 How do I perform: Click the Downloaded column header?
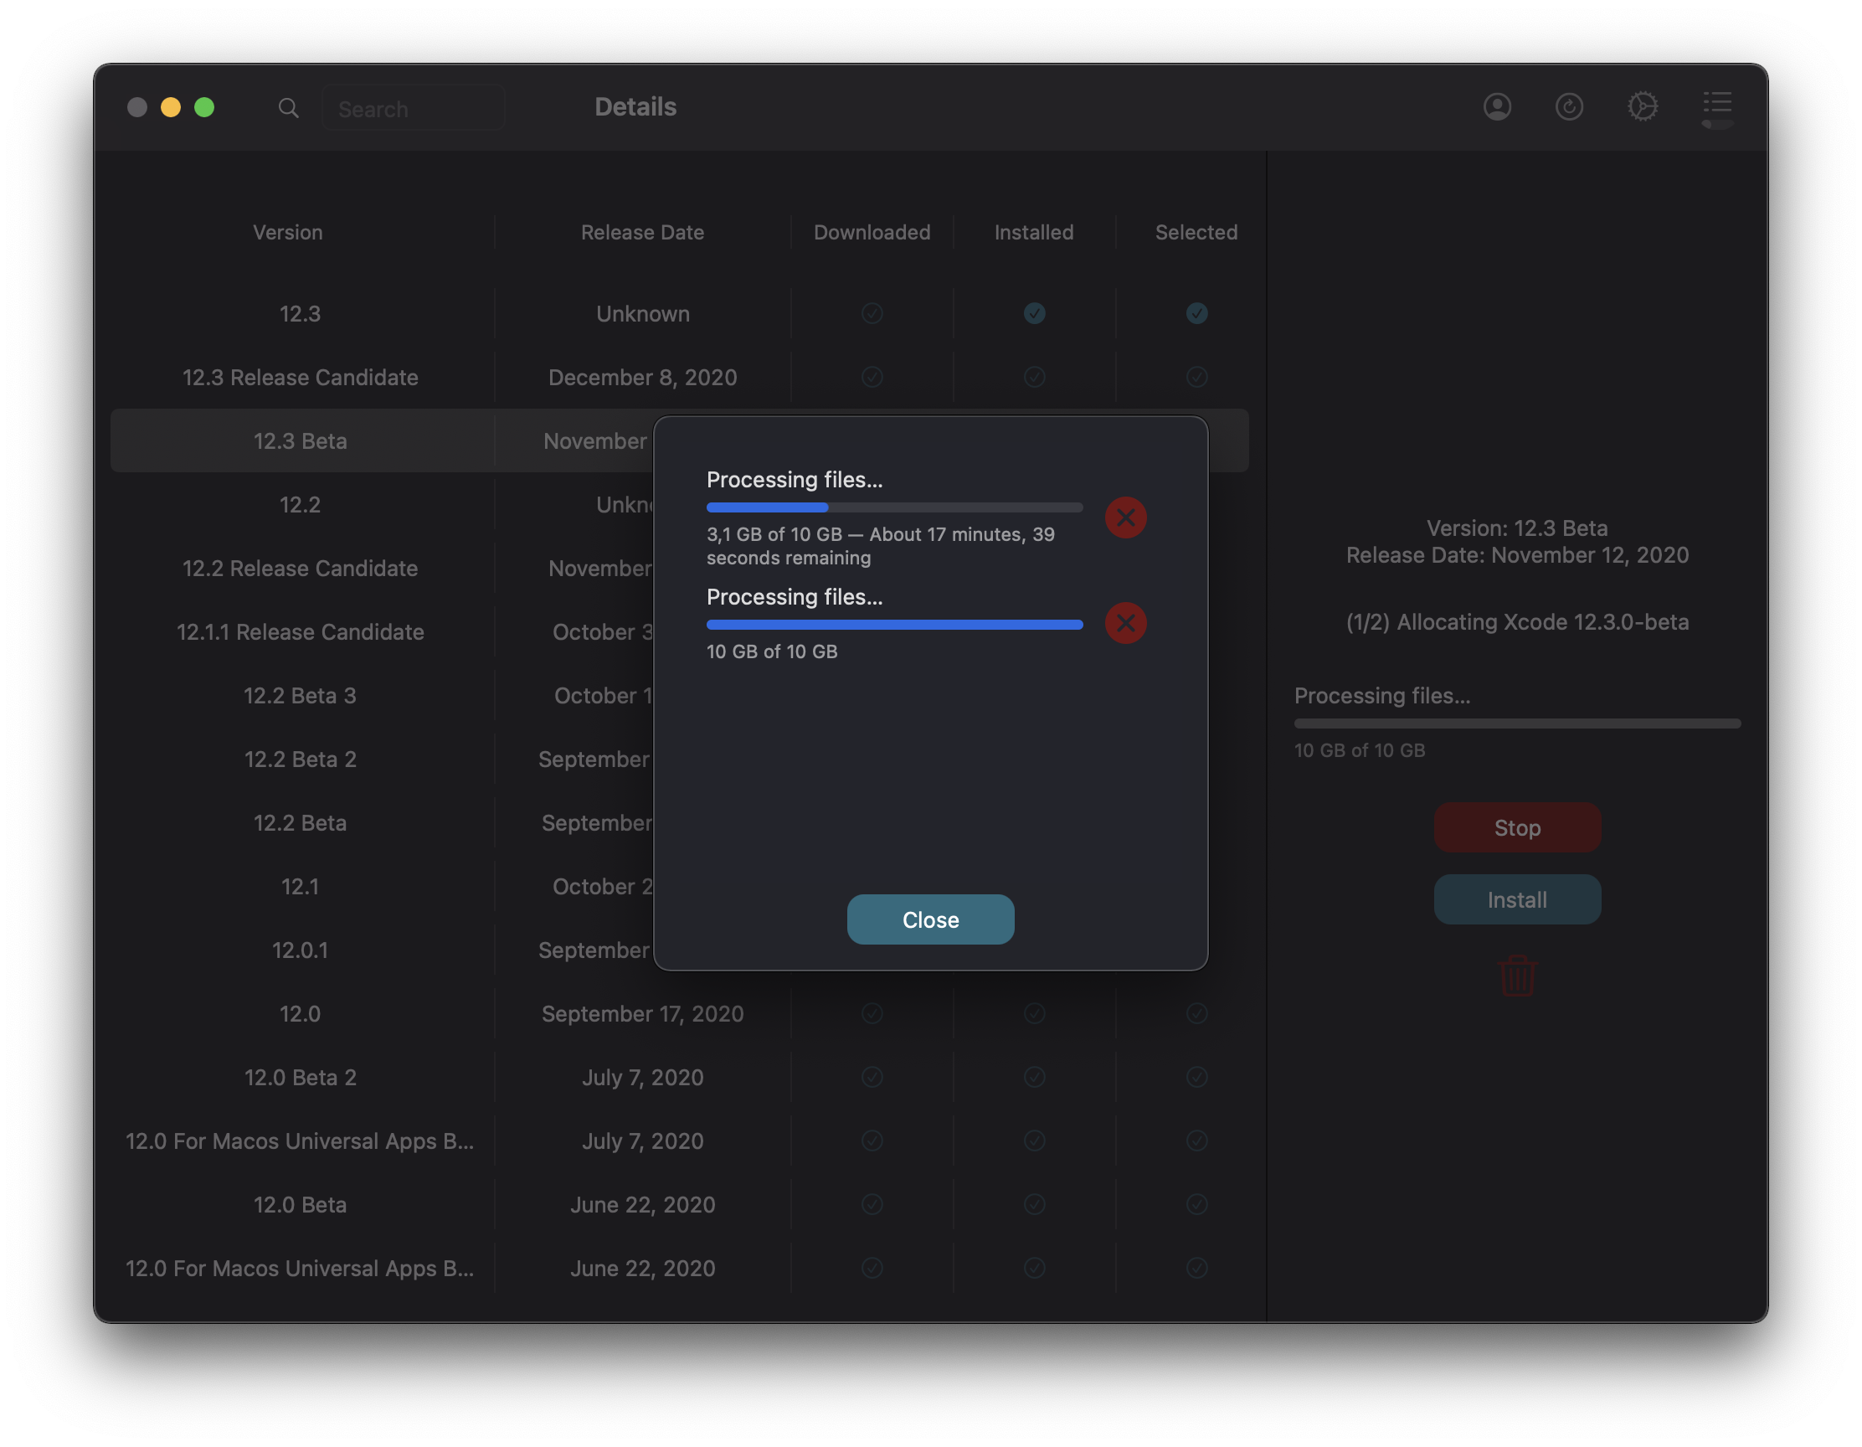(872, 232)
